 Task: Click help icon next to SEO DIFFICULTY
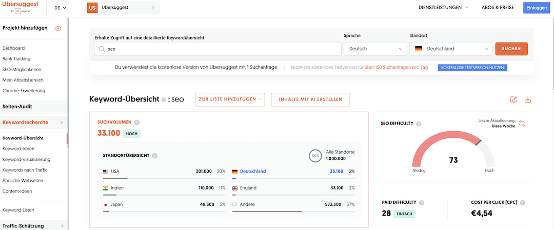419,124
